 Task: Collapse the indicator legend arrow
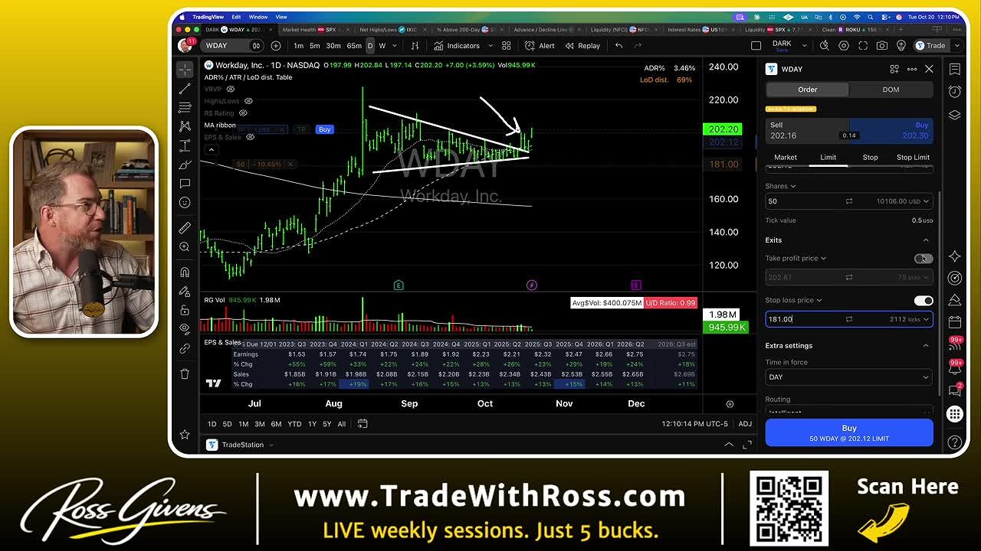click(212, 150)
